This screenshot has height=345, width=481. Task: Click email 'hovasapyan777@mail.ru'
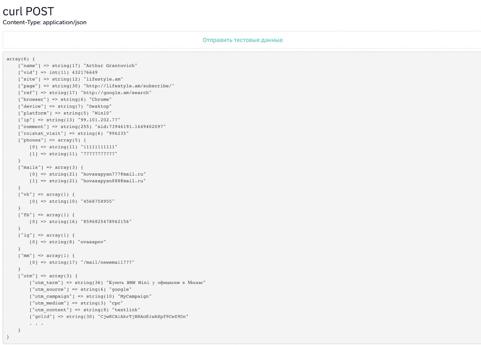pyautogui.click(x=113, y=174)
